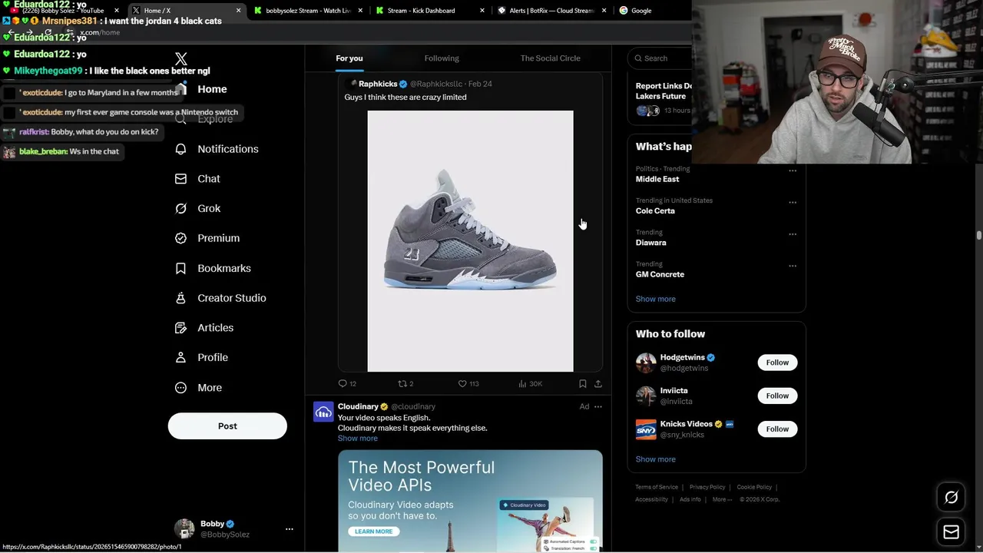This screenshot has width=983, height=553.
Task: Open Cookie Policy link
Action: pyautogui.click(x=754, y=487)
